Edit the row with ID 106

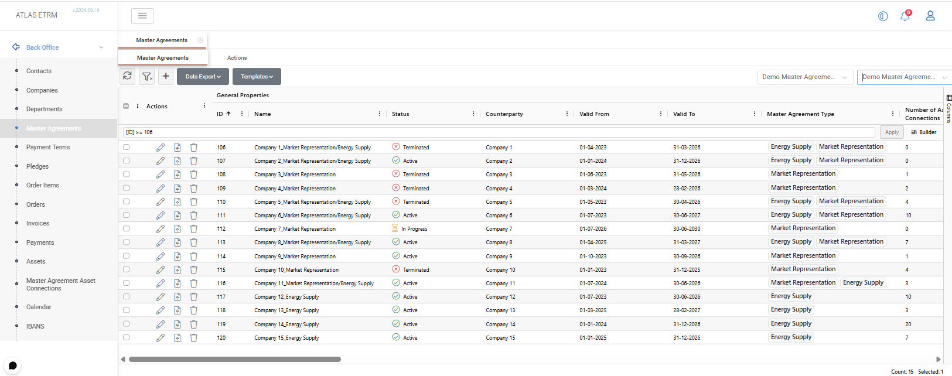click(161, 148)
